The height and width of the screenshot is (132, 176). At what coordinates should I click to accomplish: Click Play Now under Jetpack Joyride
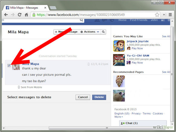click(137, 48)
